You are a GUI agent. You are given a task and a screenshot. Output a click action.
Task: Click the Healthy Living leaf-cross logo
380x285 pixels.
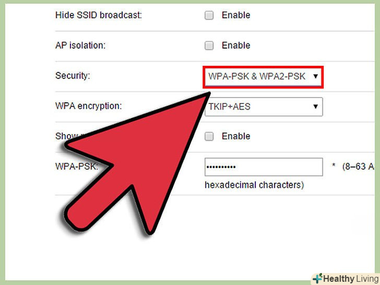pos(318,279)
